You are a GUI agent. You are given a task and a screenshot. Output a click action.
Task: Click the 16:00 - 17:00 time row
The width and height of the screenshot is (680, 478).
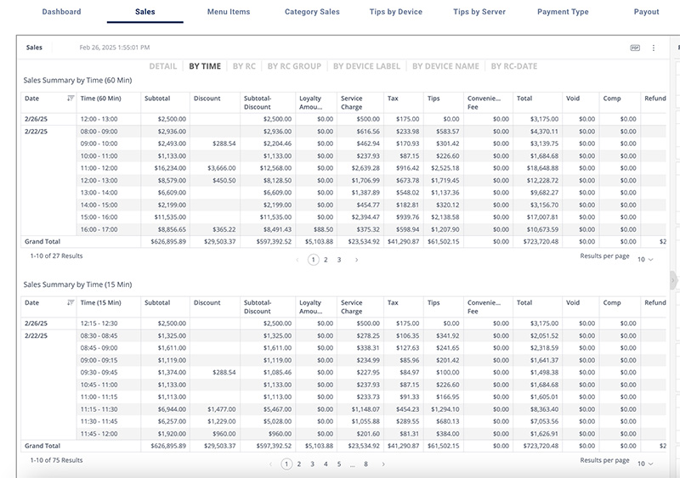99,229
